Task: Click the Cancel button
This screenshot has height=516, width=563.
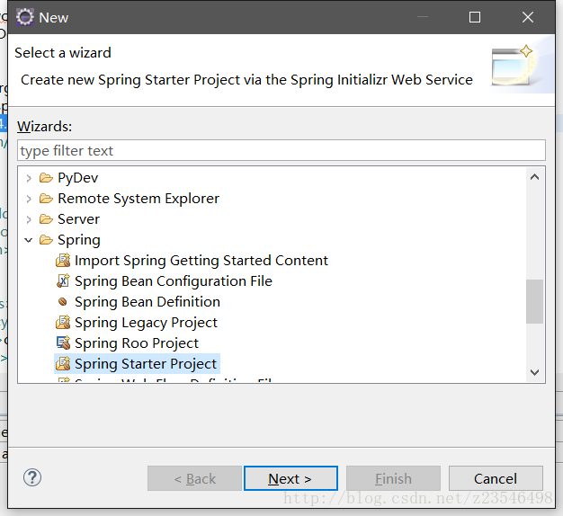Action: (496, 478)
